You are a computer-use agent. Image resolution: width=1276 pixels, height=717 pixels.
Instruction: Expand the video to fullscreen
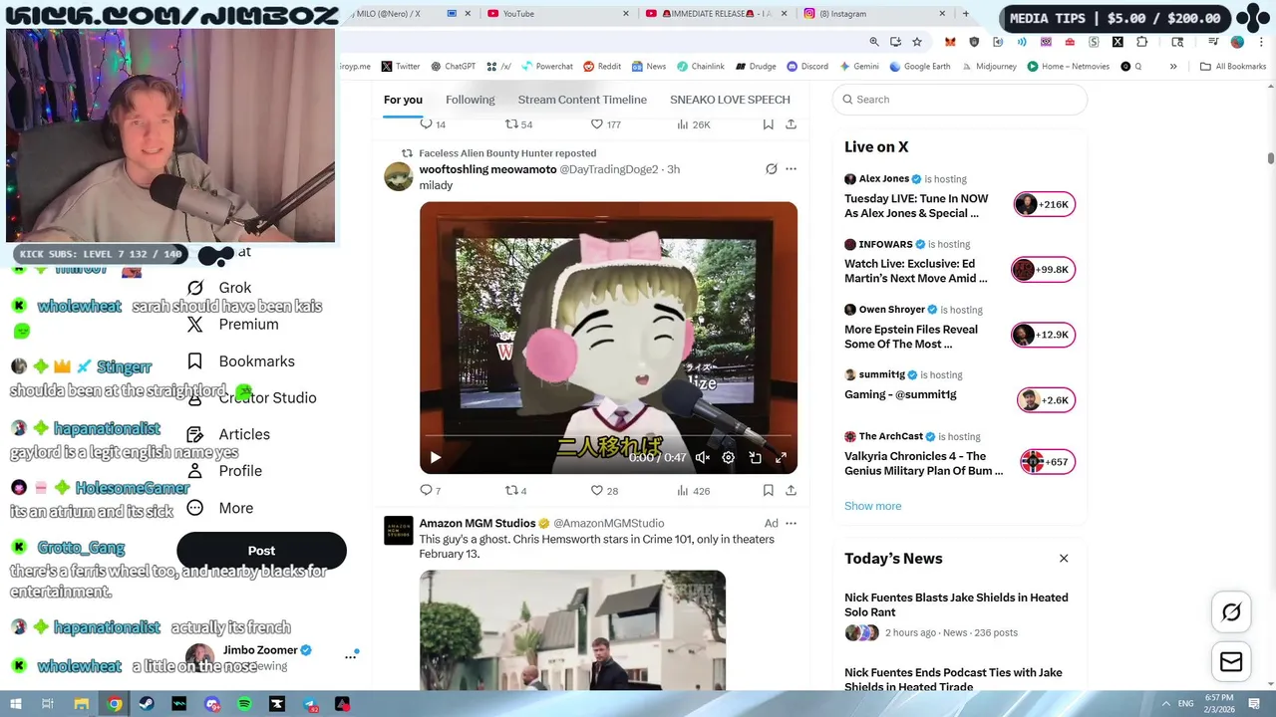(781, 458)
